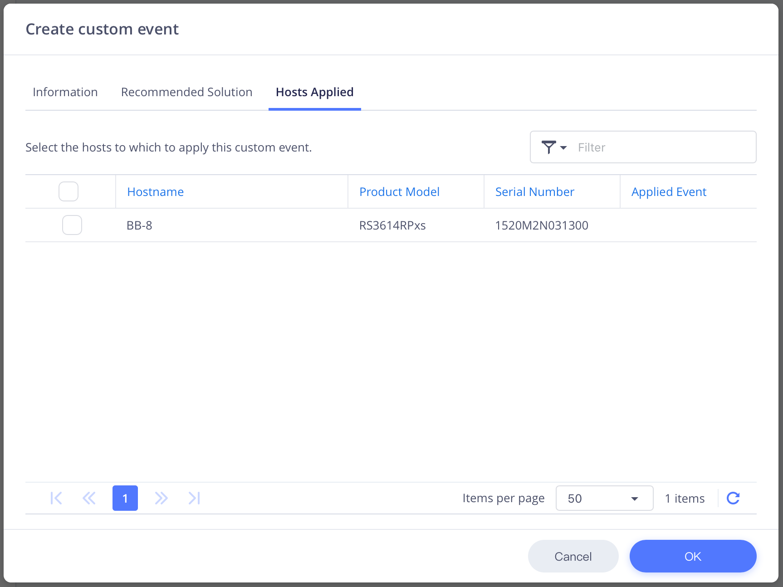Click the 1 items count text
The image size is (783, 587).
click(685, 499)
